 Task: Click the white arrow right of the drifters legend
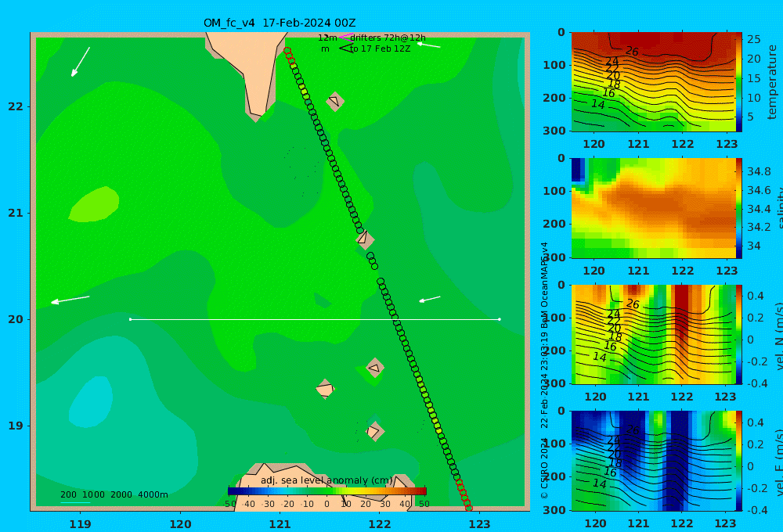[x=429, y=45]
